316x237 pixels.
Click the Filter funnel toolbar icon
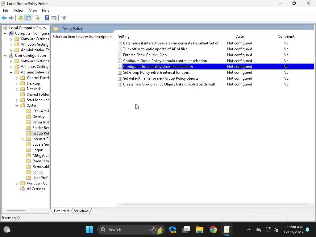click(x=64, y=18)
